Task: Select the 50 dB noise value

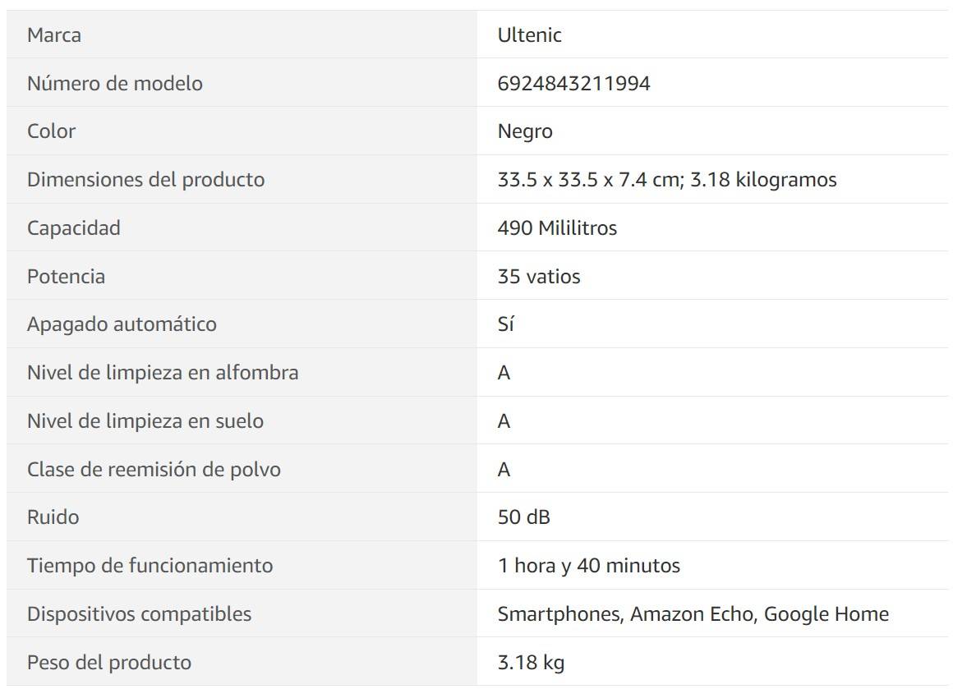Action: pyautogui.click(x=524, y=517)
